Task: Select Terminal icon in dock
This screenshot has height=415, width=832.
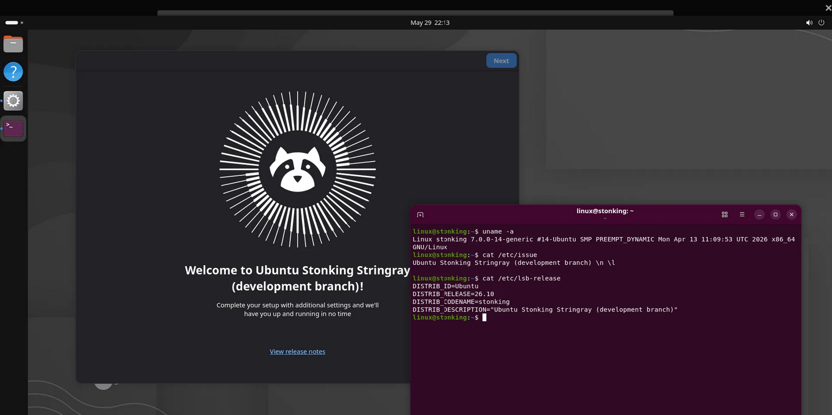Action: tap(13, 129)
